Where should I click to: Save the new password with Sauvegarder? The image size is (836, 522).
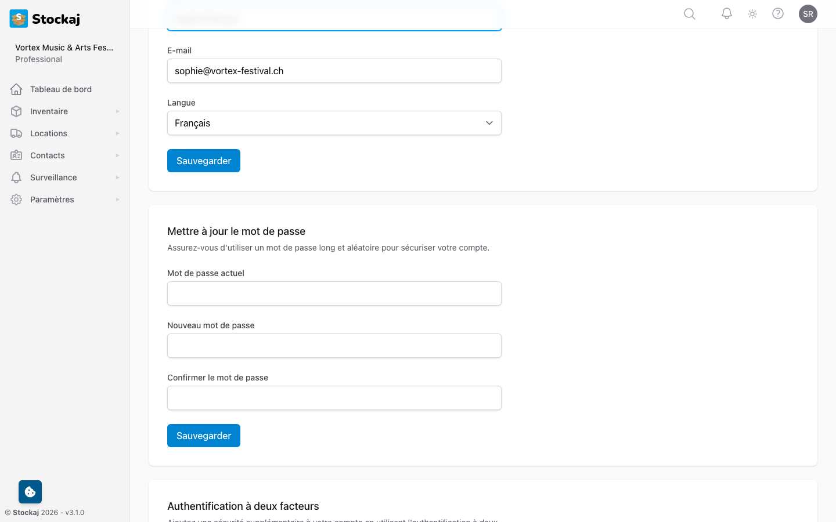[x=203, y=435]
